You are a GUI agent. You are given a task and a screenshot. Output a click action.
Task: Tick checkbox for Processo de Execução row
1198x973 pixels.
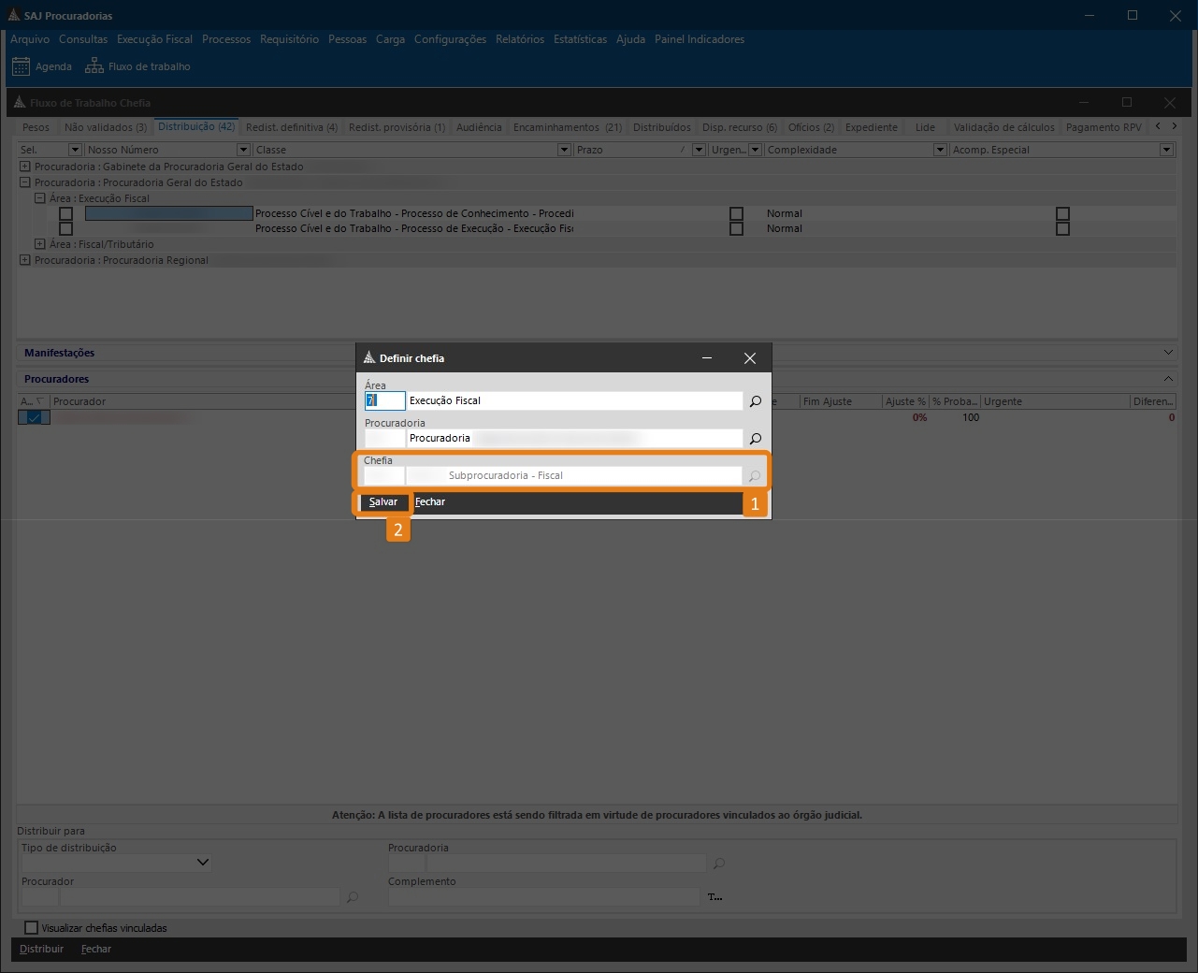(x=65, y=228)
